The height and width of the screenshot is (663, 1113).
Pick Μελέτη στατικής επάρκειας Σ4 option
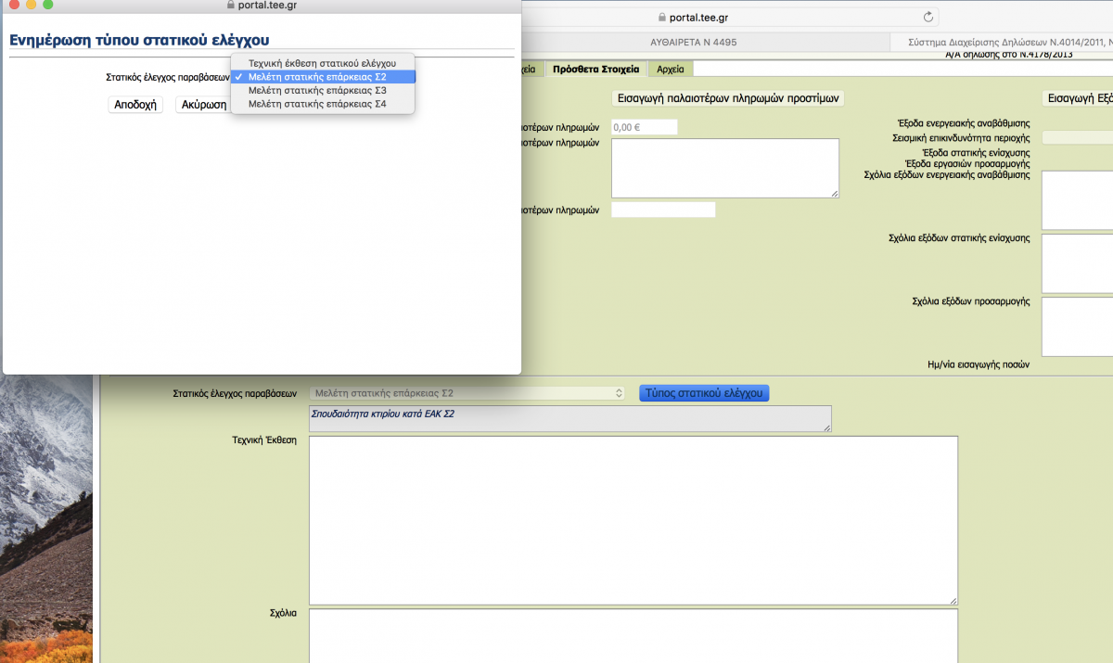coord(322,105)
